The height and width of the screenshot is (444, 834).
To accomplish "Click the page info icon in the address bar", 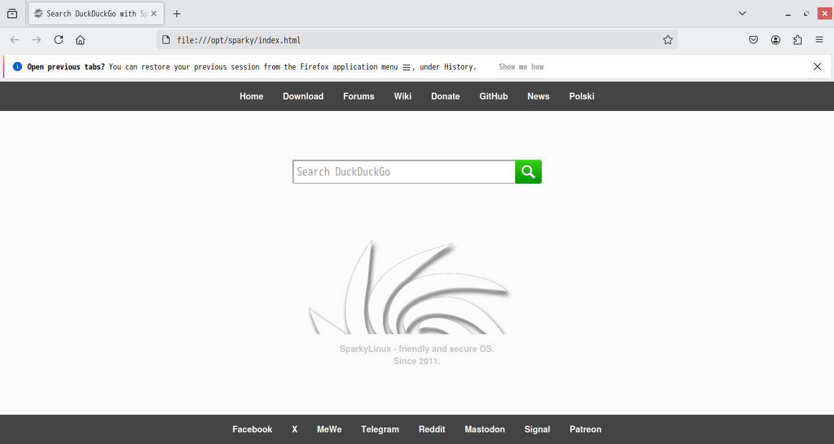I will pos(165,40).
